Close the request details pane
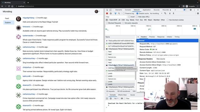200x112 pixels. pos(138,37)
